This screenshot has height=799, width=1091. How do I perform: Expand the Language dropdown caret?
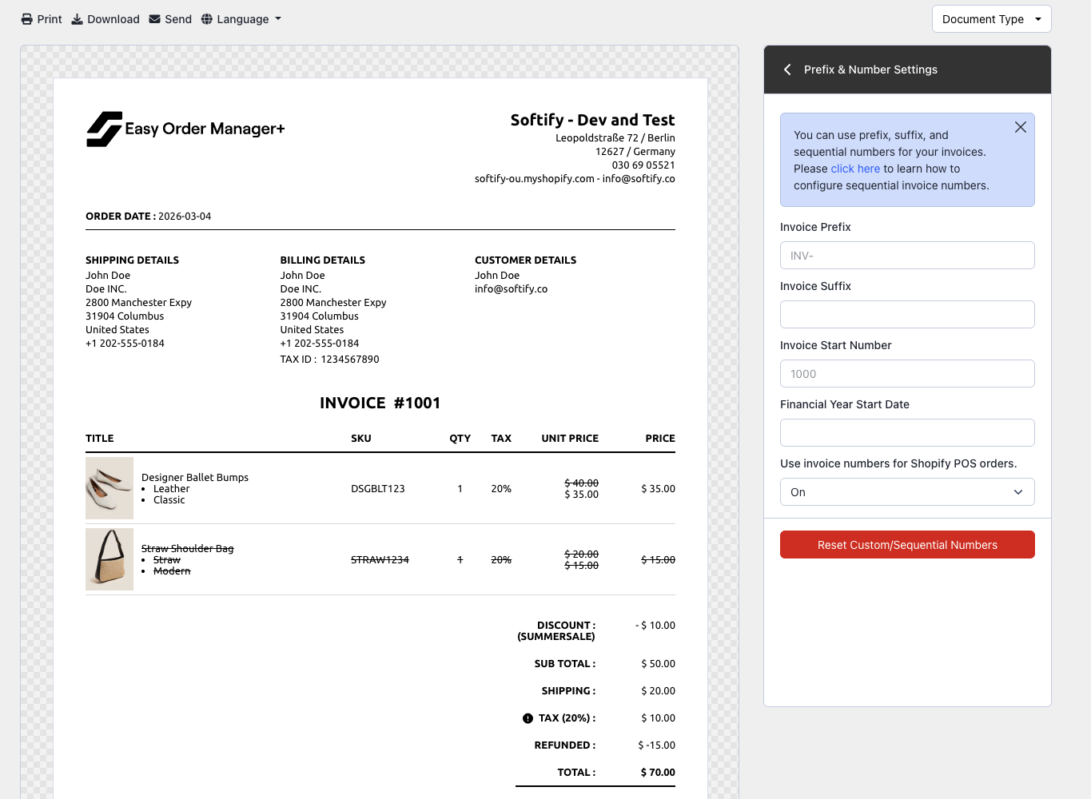278,19
